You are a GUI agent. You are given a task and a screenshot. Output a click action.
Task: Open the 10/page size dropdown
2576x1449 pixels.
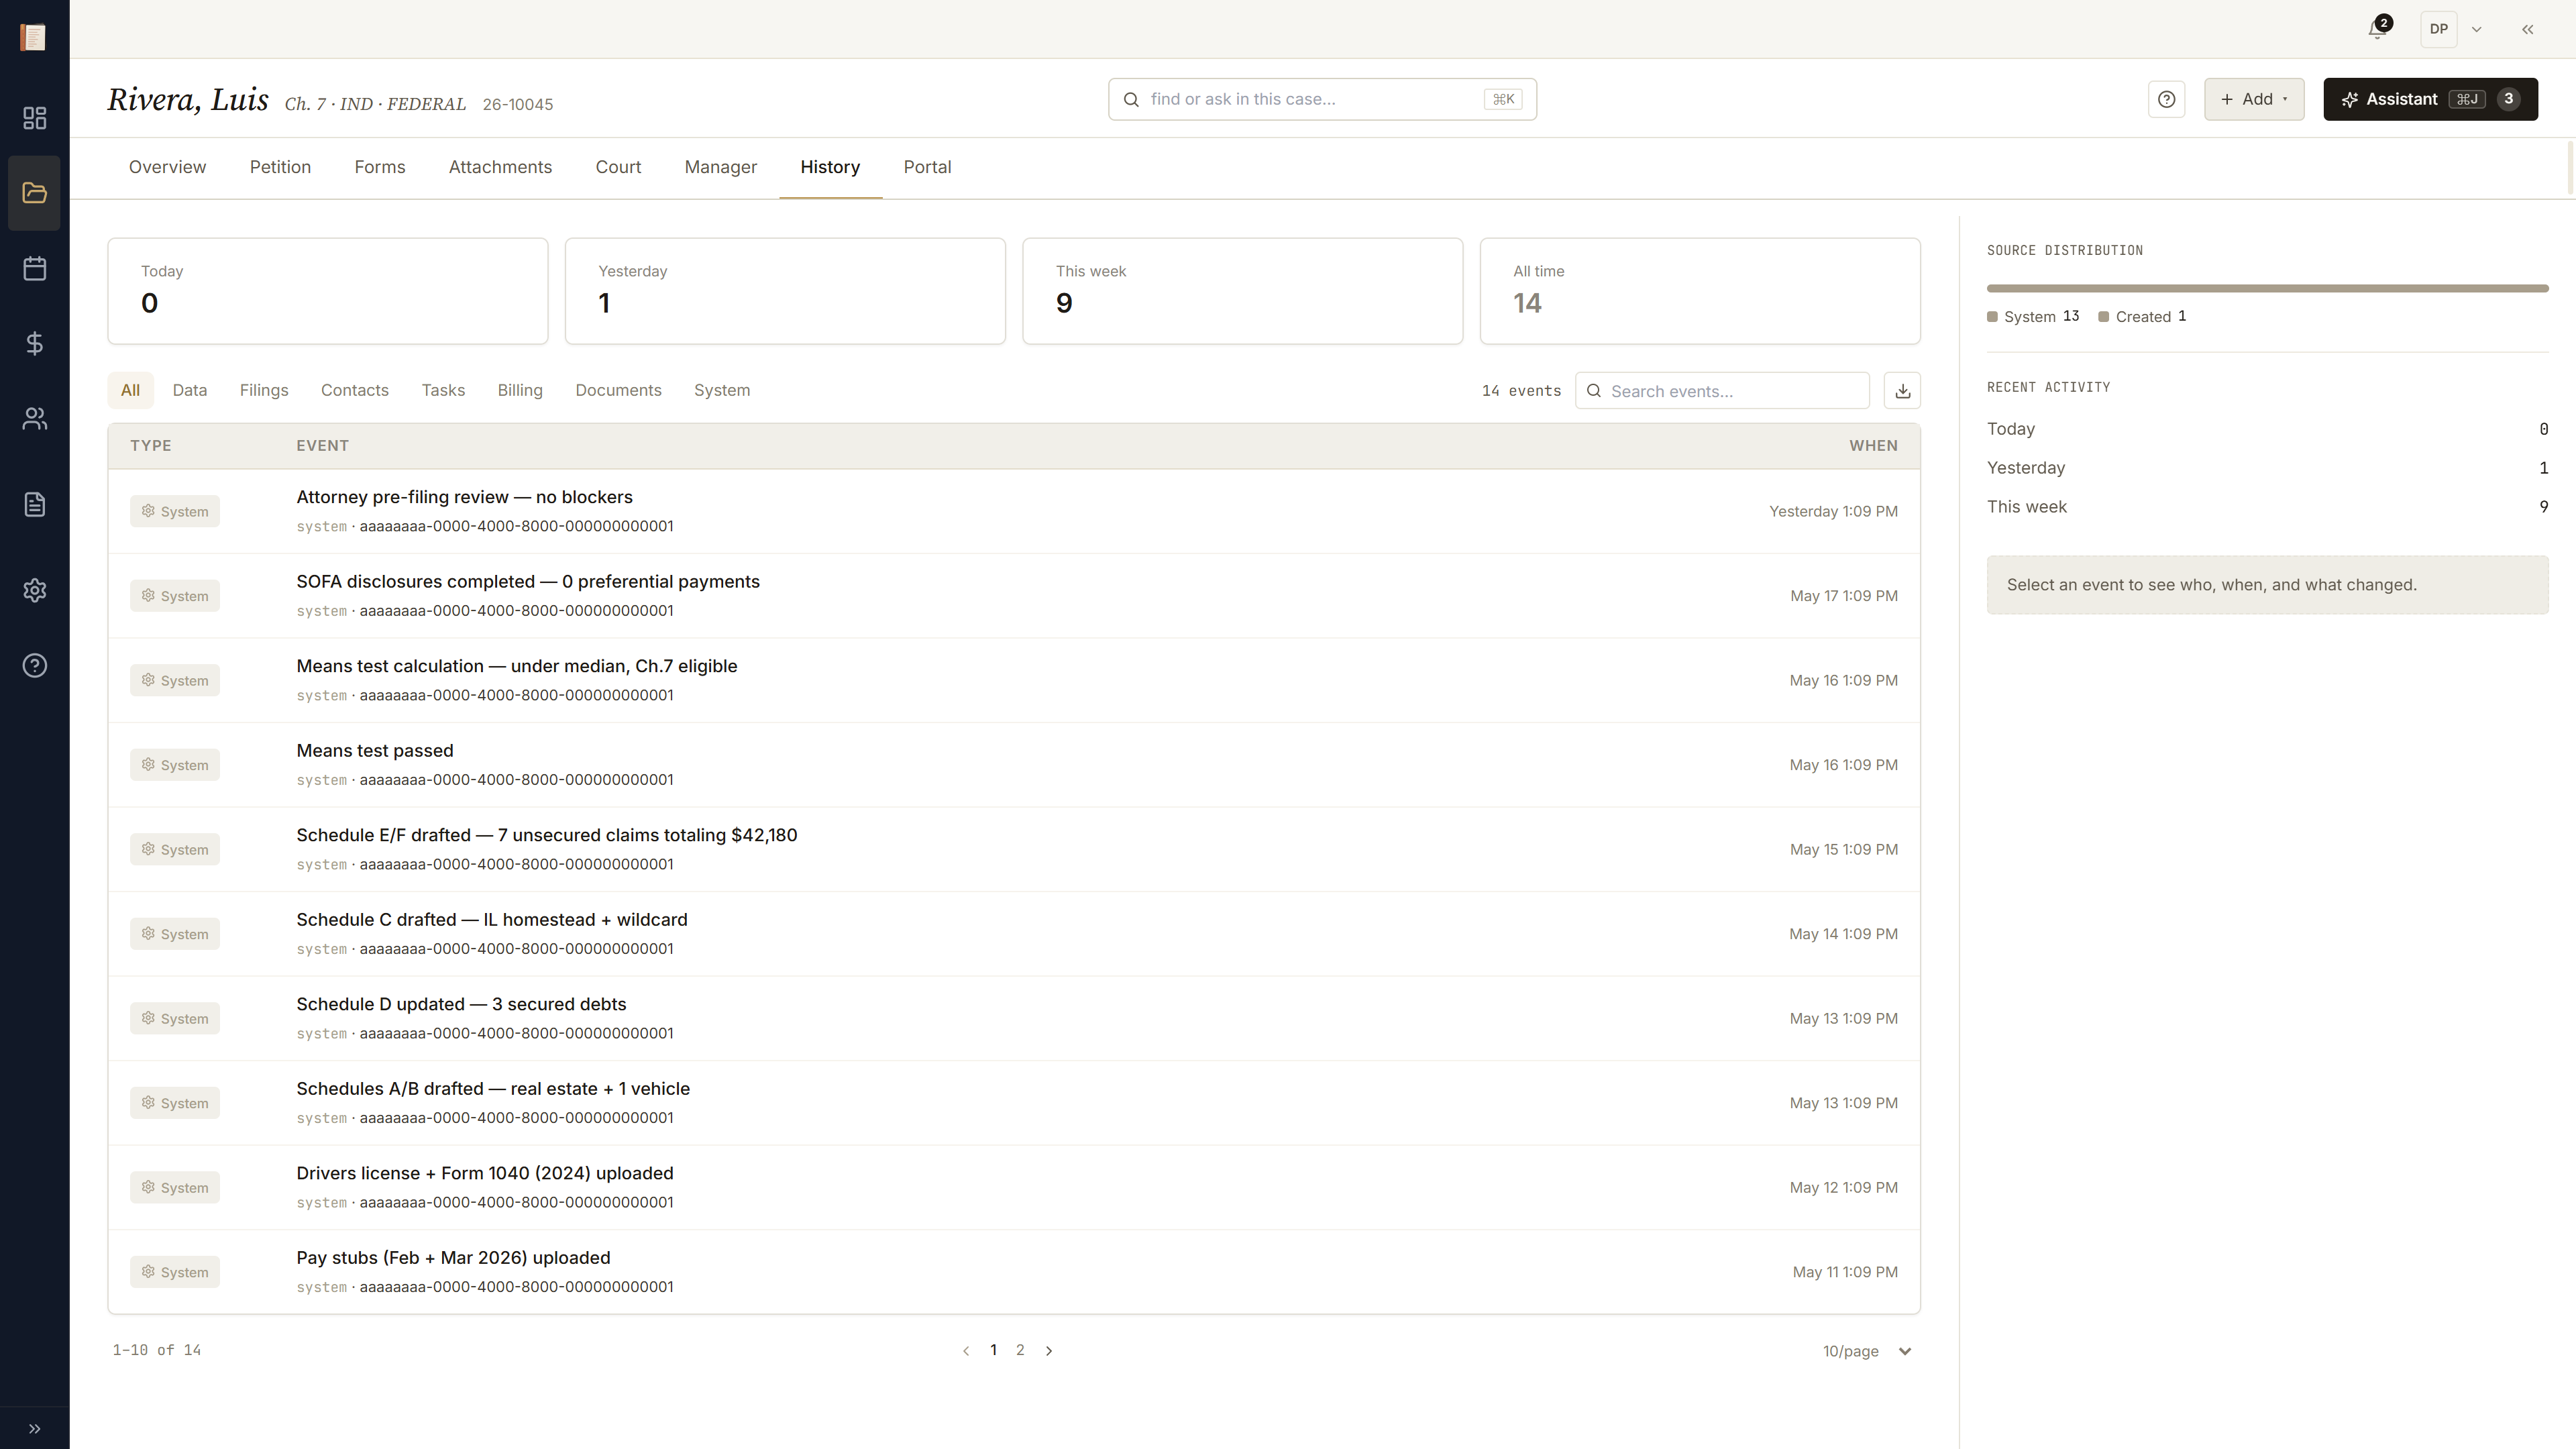[1867, 1351]
